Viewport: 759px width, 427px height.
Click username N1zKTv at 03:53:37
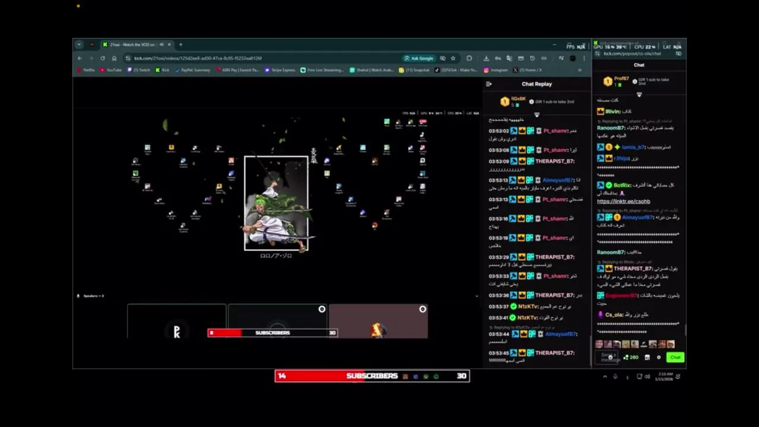point(528,307)
